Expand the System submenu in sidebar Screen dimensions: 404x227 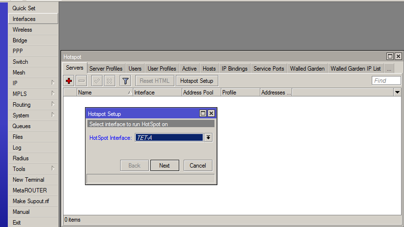tap(53, 115)
